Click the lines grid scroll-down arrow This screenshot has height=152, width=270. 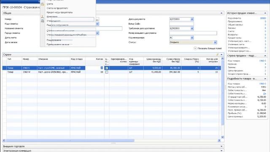pyautogui.click(x=222, y=137)
